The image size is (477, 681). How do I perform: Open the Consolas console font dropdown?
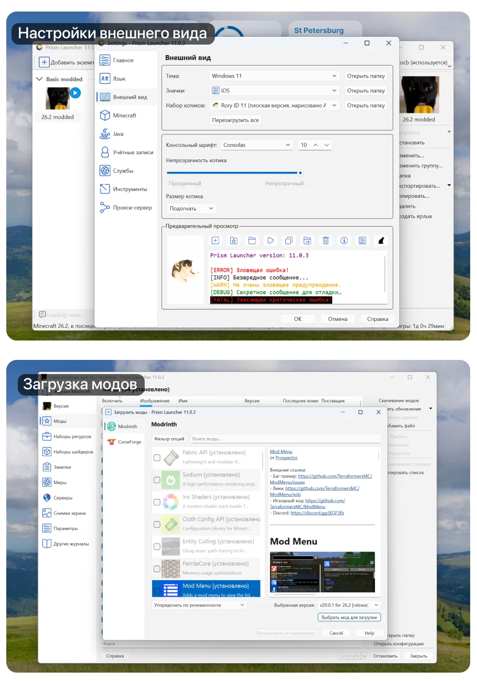click(x=257, y=145)
